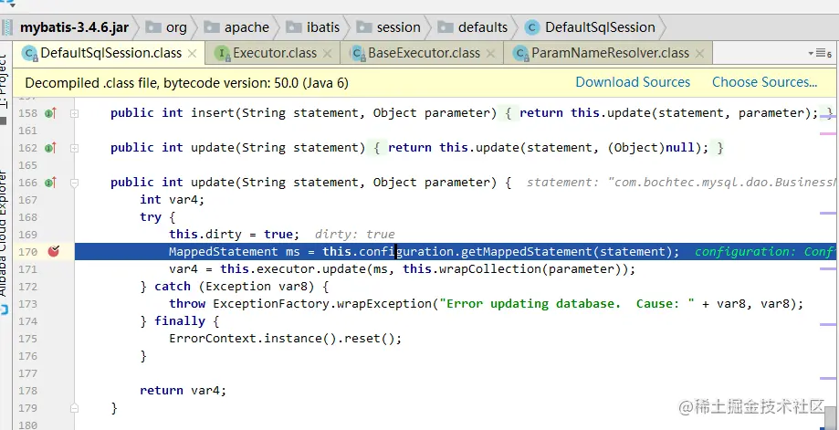Click the implements gutter icon on line 162

51,148
